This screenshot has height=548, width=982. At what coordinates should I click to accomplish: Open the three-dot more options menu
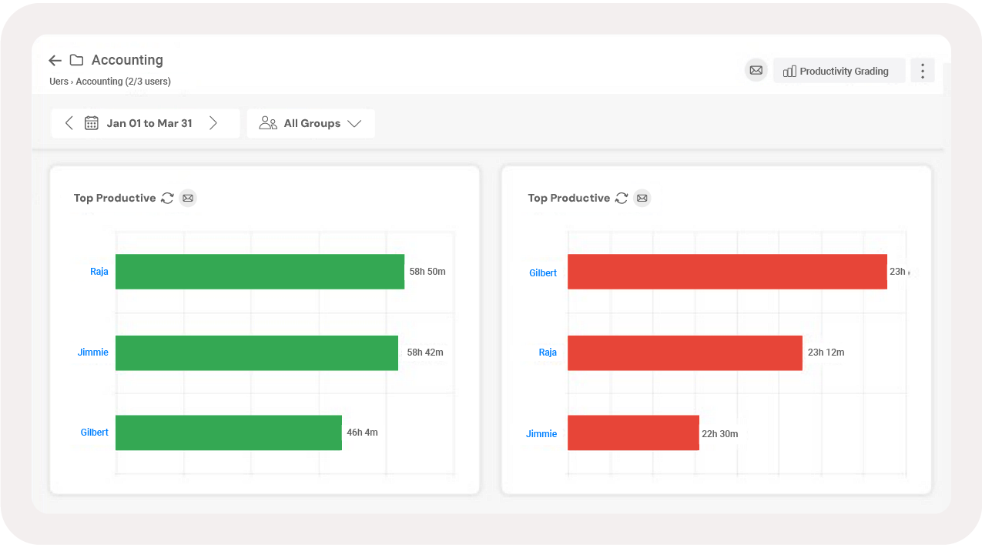[923, 71]
